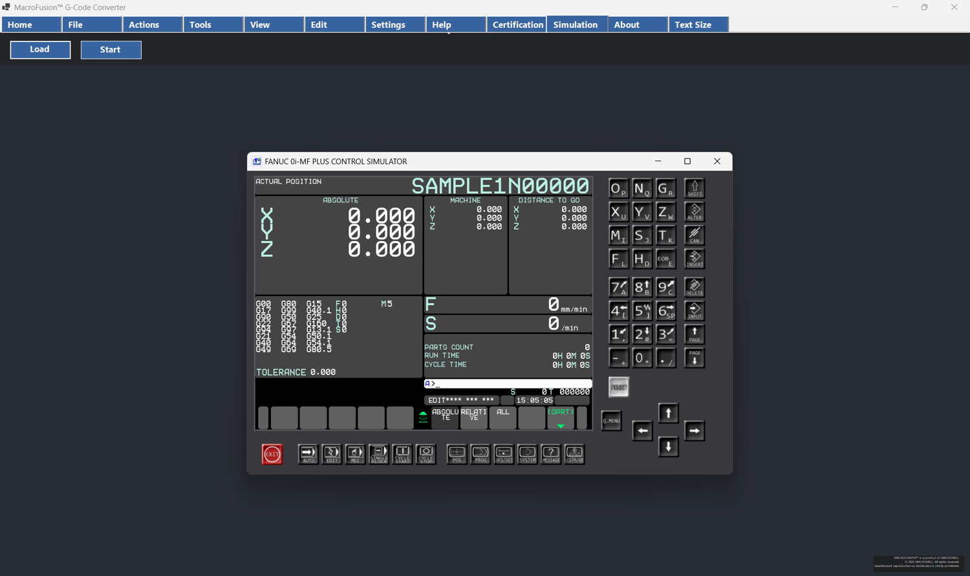Open the MESSAGE screen key
The width and height of the screenshot is (970, 576).
coord(551,454)
